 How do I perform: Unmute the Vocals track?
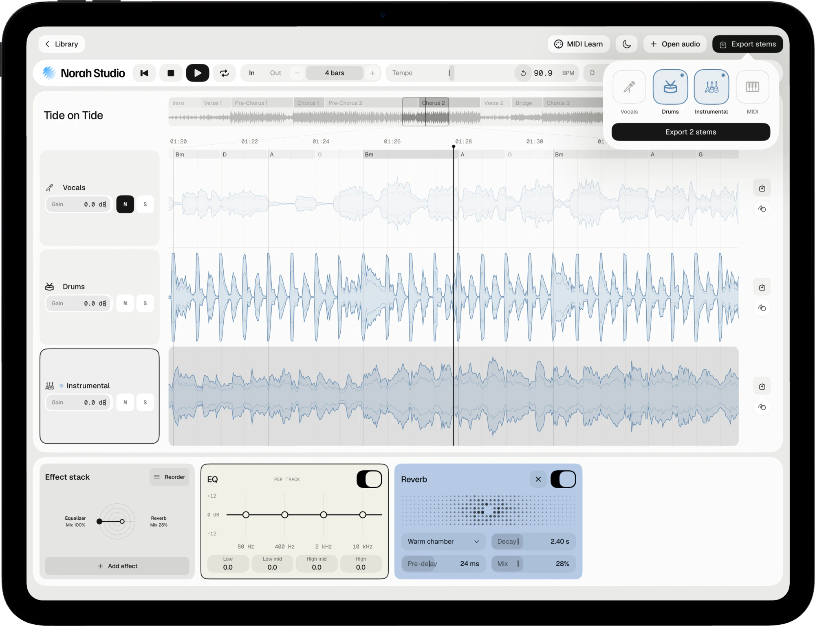(x=125, y=204)
